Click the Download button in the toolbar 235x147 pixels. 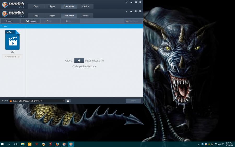click(x=31, y=21)
